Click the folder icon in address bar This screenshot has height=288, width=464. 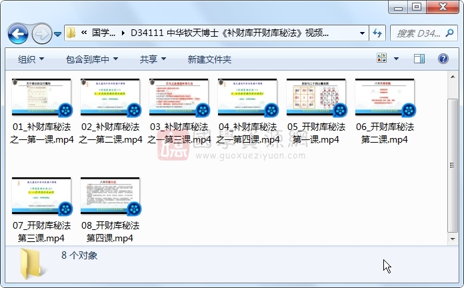[71, 33]
